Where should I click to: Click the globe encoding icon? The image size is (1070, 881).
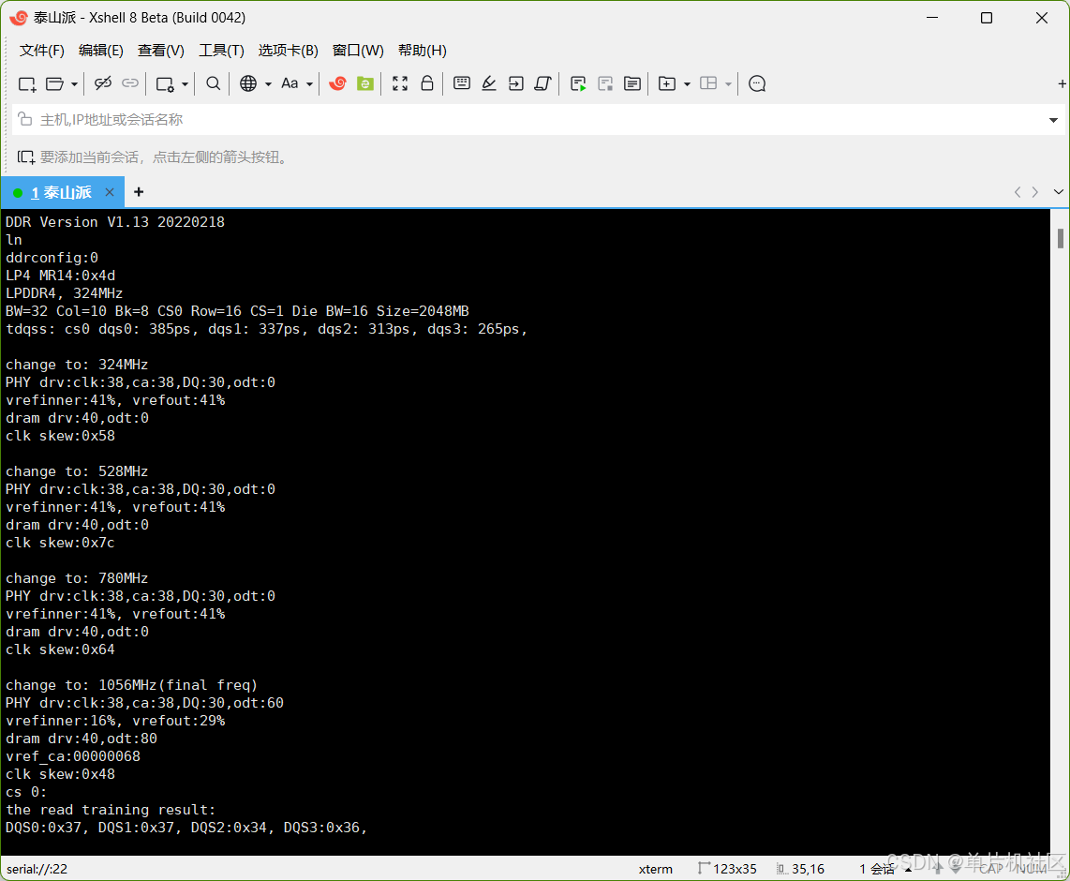coord(248,83)
